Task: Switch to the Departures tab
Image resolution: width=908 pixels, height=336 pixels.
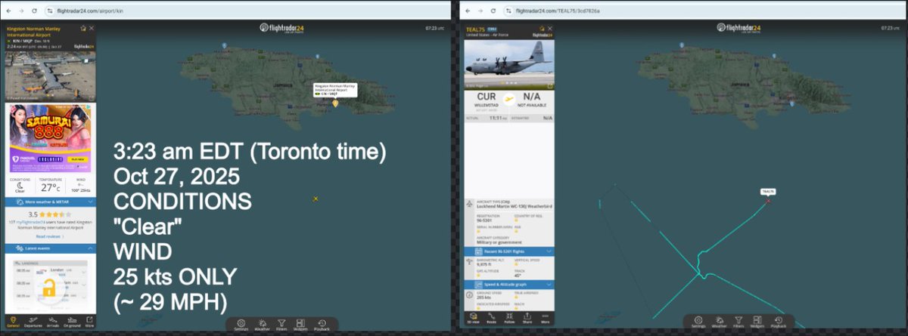Action: tap(34, 322)
